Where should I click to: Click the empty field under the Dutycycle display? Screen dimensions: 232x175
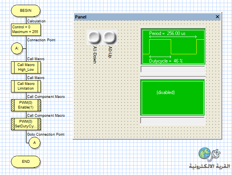[x=173, y=69]
